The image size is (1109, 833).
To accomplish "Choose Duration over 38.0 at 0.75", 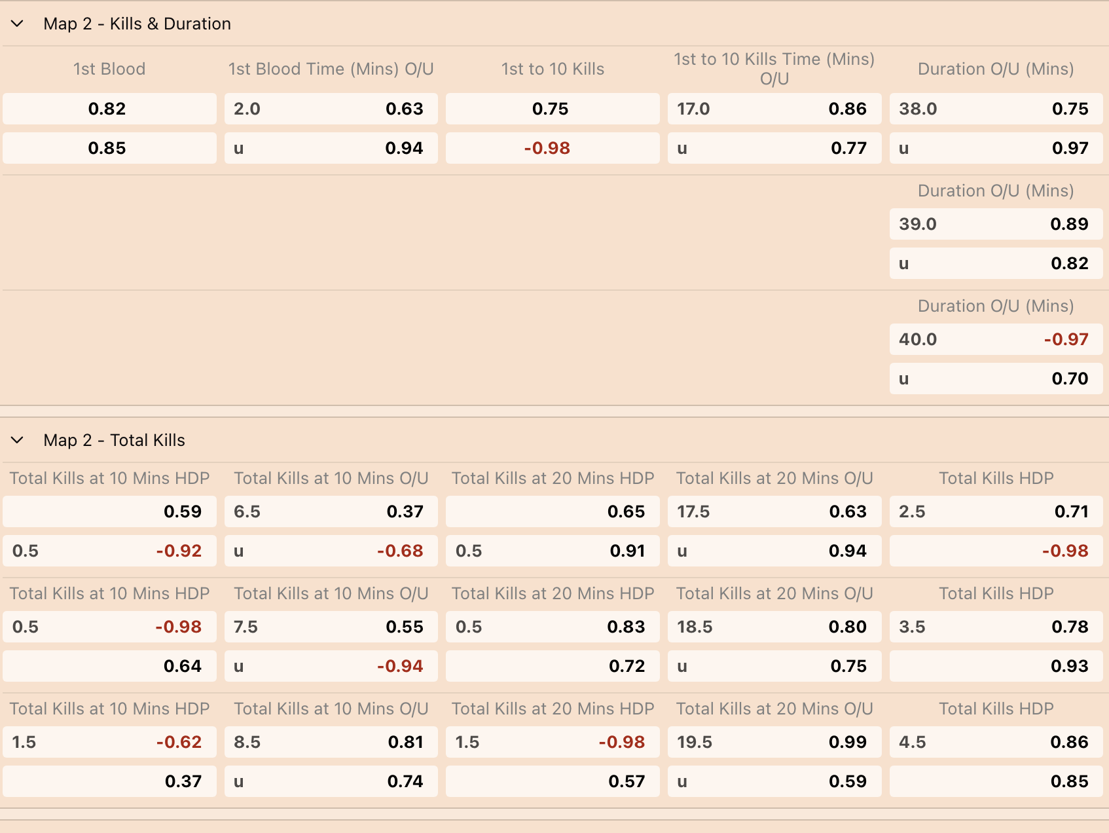I will pos(995,109).
